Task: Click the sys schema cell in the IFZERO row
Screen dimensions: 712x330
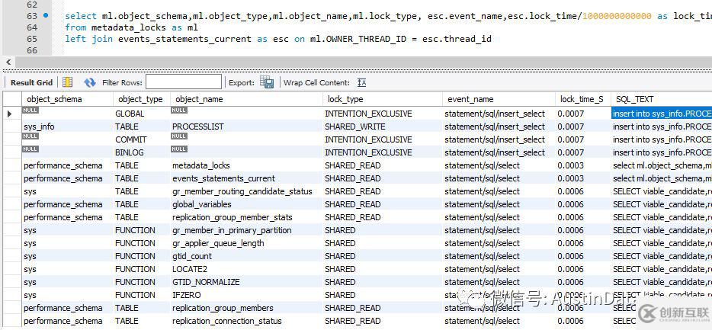Action: 67,295
